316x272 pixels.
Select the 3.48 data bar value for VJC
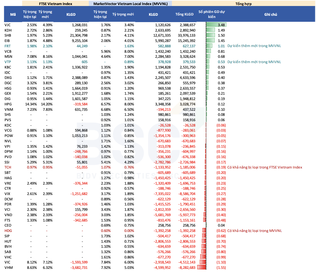(221, 25)
